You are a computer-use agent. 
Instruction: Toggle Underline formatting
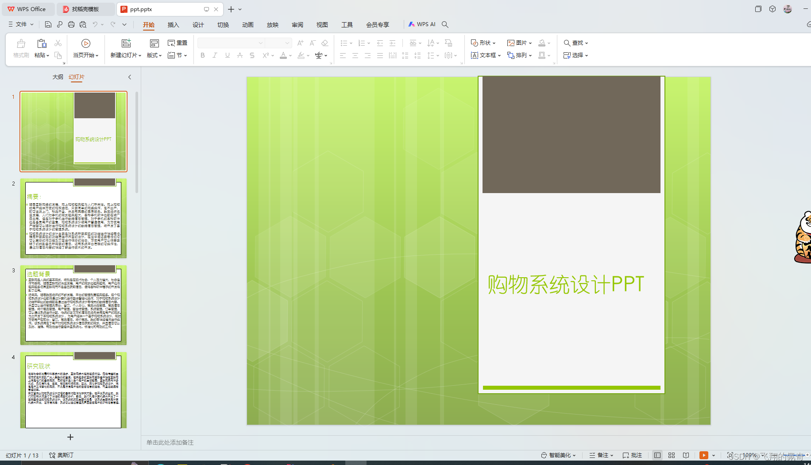point(227,55)
